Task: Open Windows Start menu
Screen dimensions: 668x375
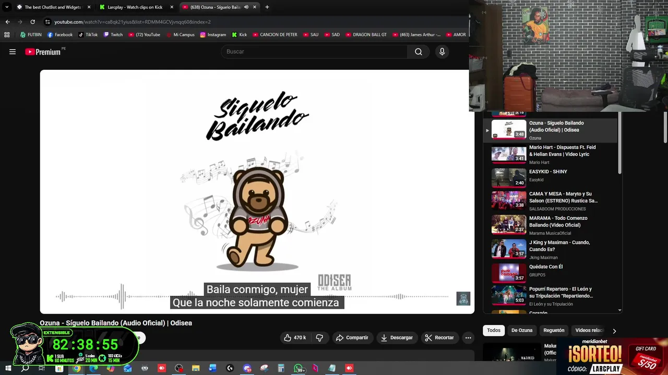Action: tap(8, 368)
